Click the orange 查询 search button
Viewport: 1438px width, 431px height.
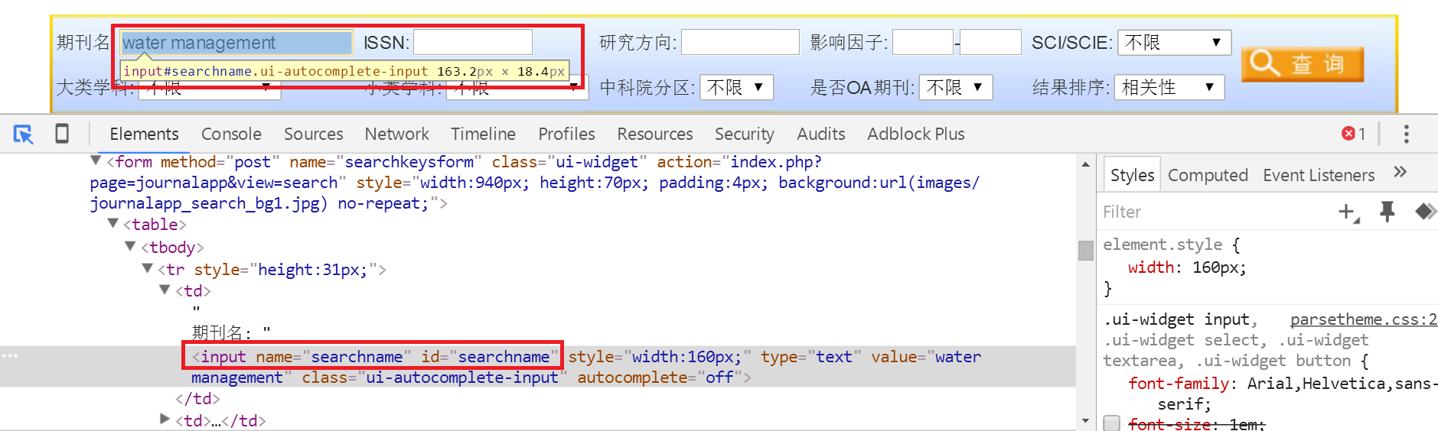[x=1302, y=63]
